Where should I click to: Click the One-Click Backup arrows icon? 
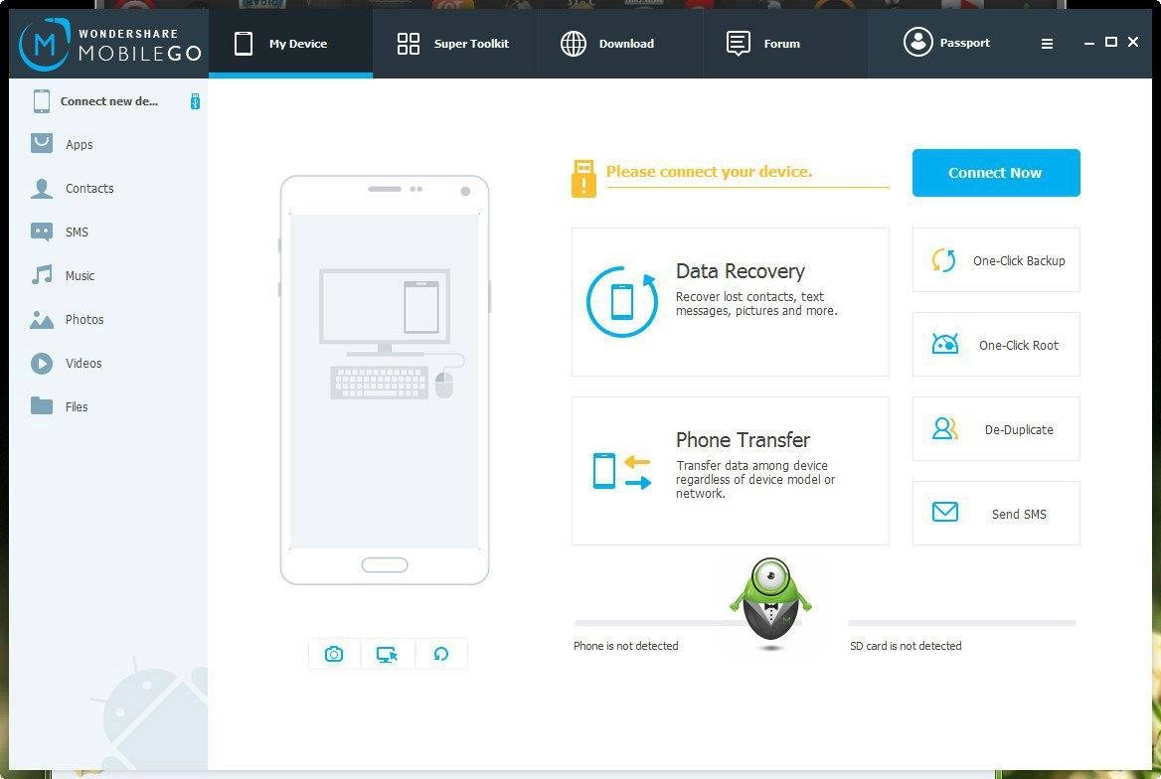tap(944, 260)
